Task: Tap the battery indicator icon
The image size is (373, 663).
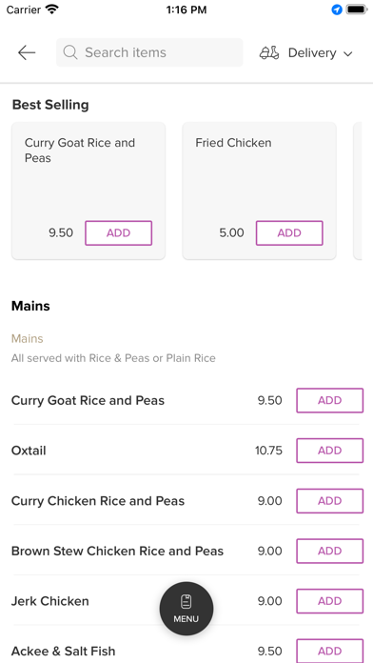Action: tap(357, 10)
